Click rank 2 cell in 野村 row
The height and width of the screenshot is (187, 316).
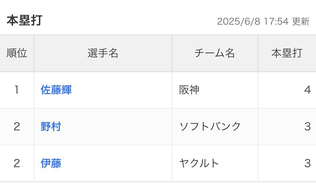point(17,127)
